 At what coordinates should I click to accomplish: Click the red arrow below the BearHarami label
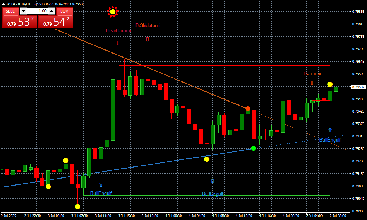118,43
